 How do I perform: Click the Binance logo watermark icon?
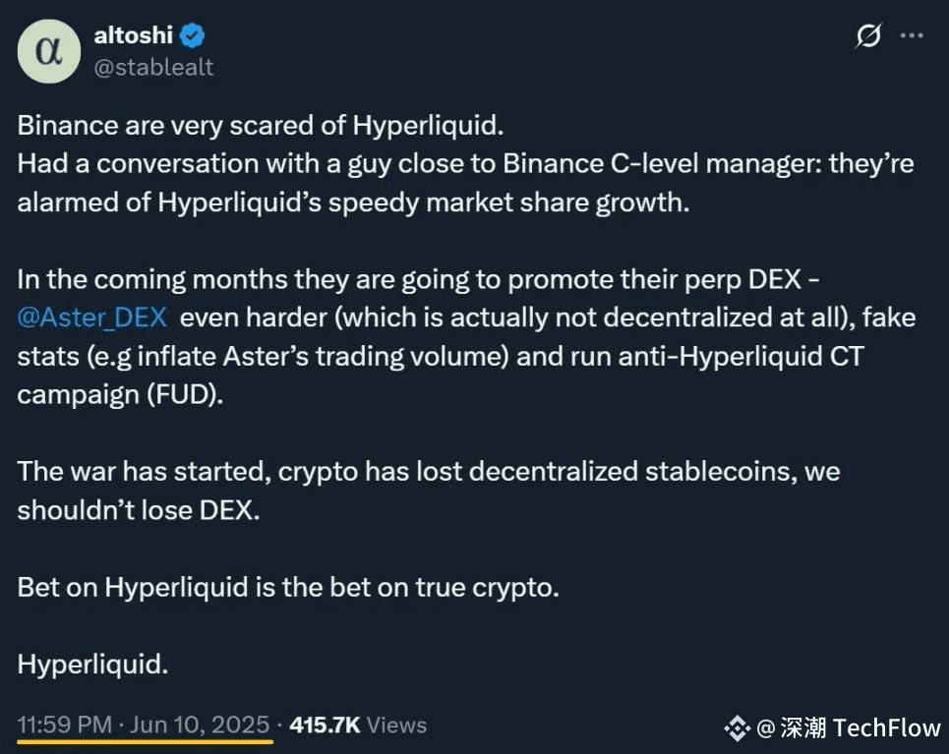tap(738, 728)
